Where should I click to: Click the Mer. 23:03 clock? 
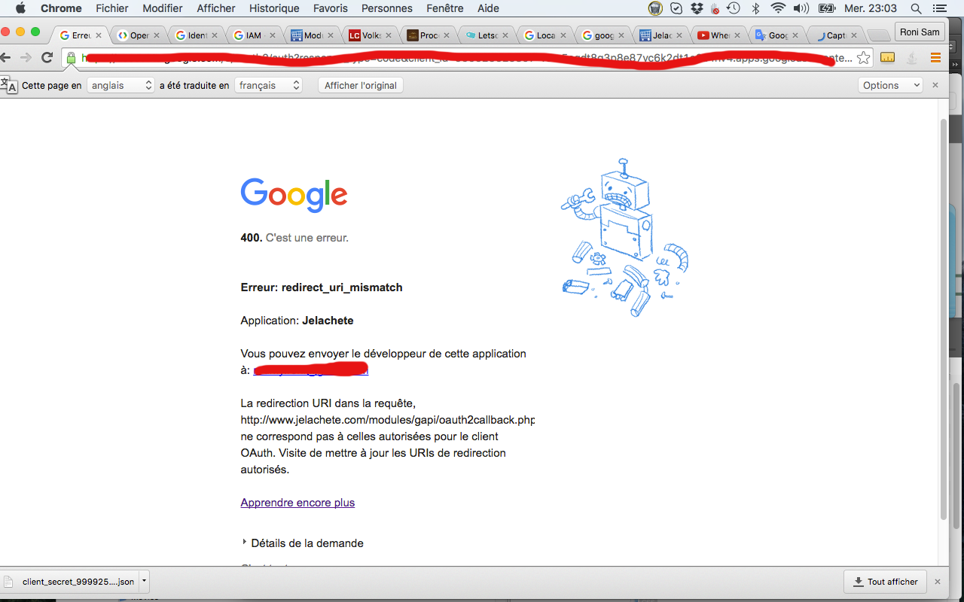click(871, 8)
